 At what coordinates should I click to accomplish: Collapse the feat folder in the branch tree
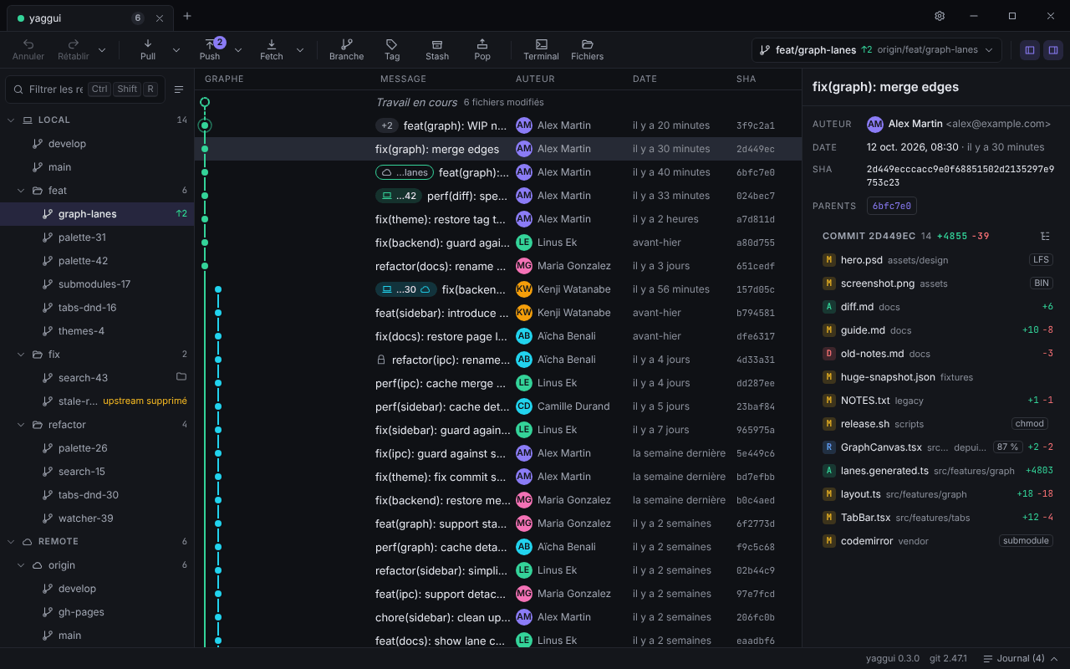coord(22,190)
